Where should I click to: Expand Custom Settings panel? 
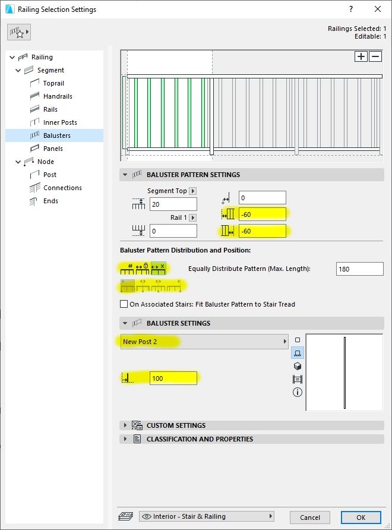point(125,425)
